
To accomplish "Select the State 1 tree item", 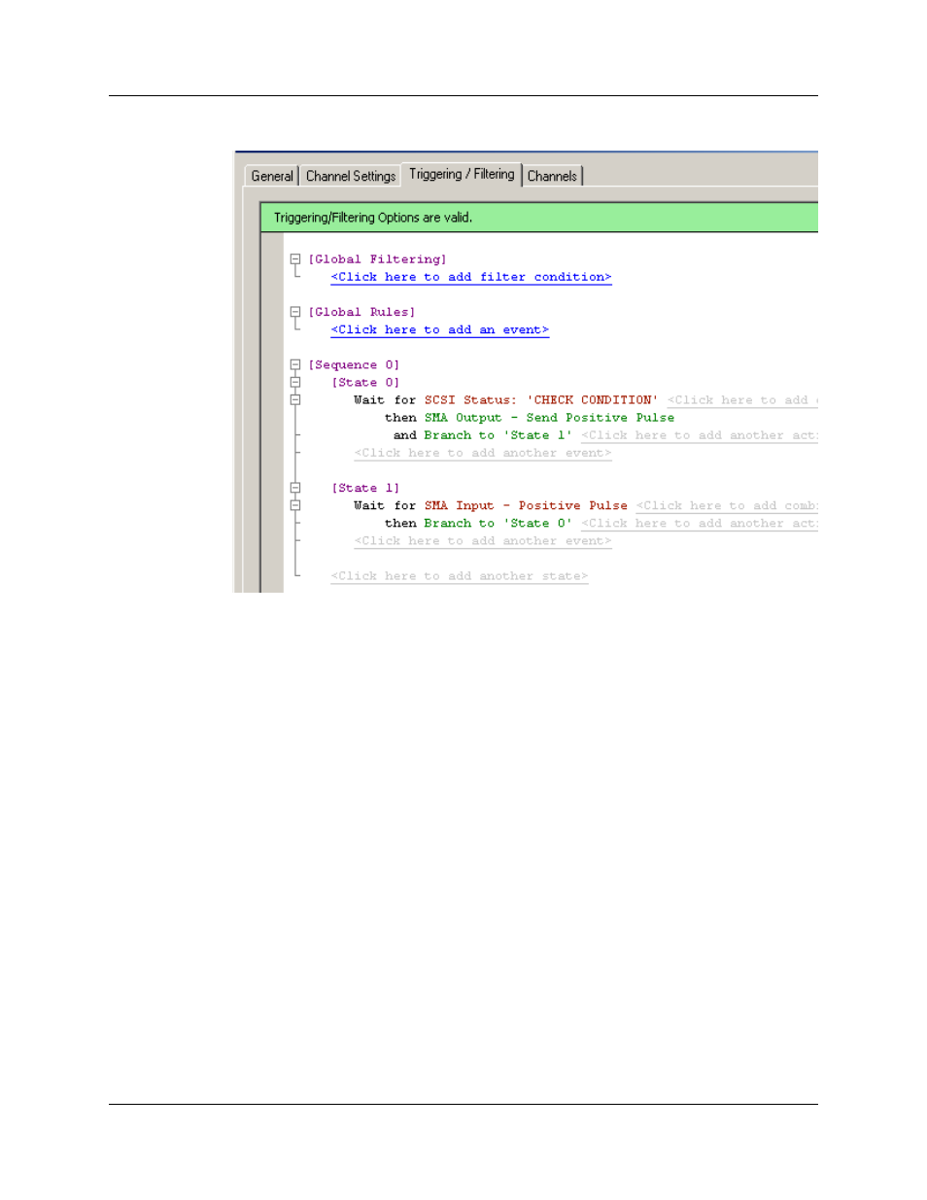I will [365, 489].
